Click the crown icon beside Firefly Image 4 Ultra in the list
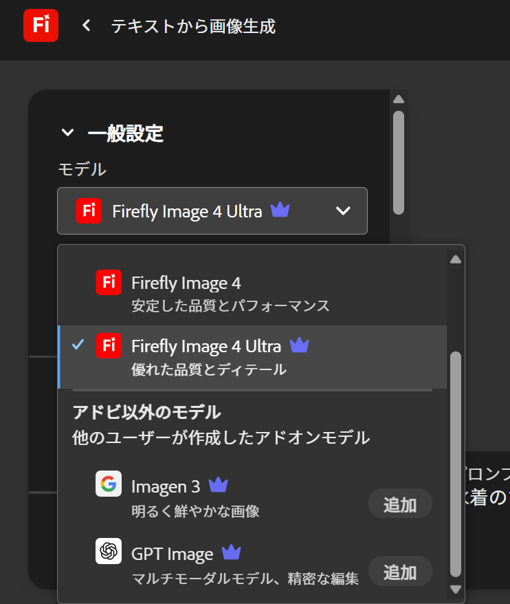Screen dimensions: 510x604 pyautogui.click(x=299, y=345)
